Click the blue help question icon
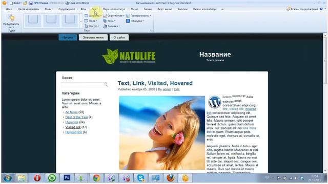The width and height of the screenshot is (328, 184). [x=321, y=9]
